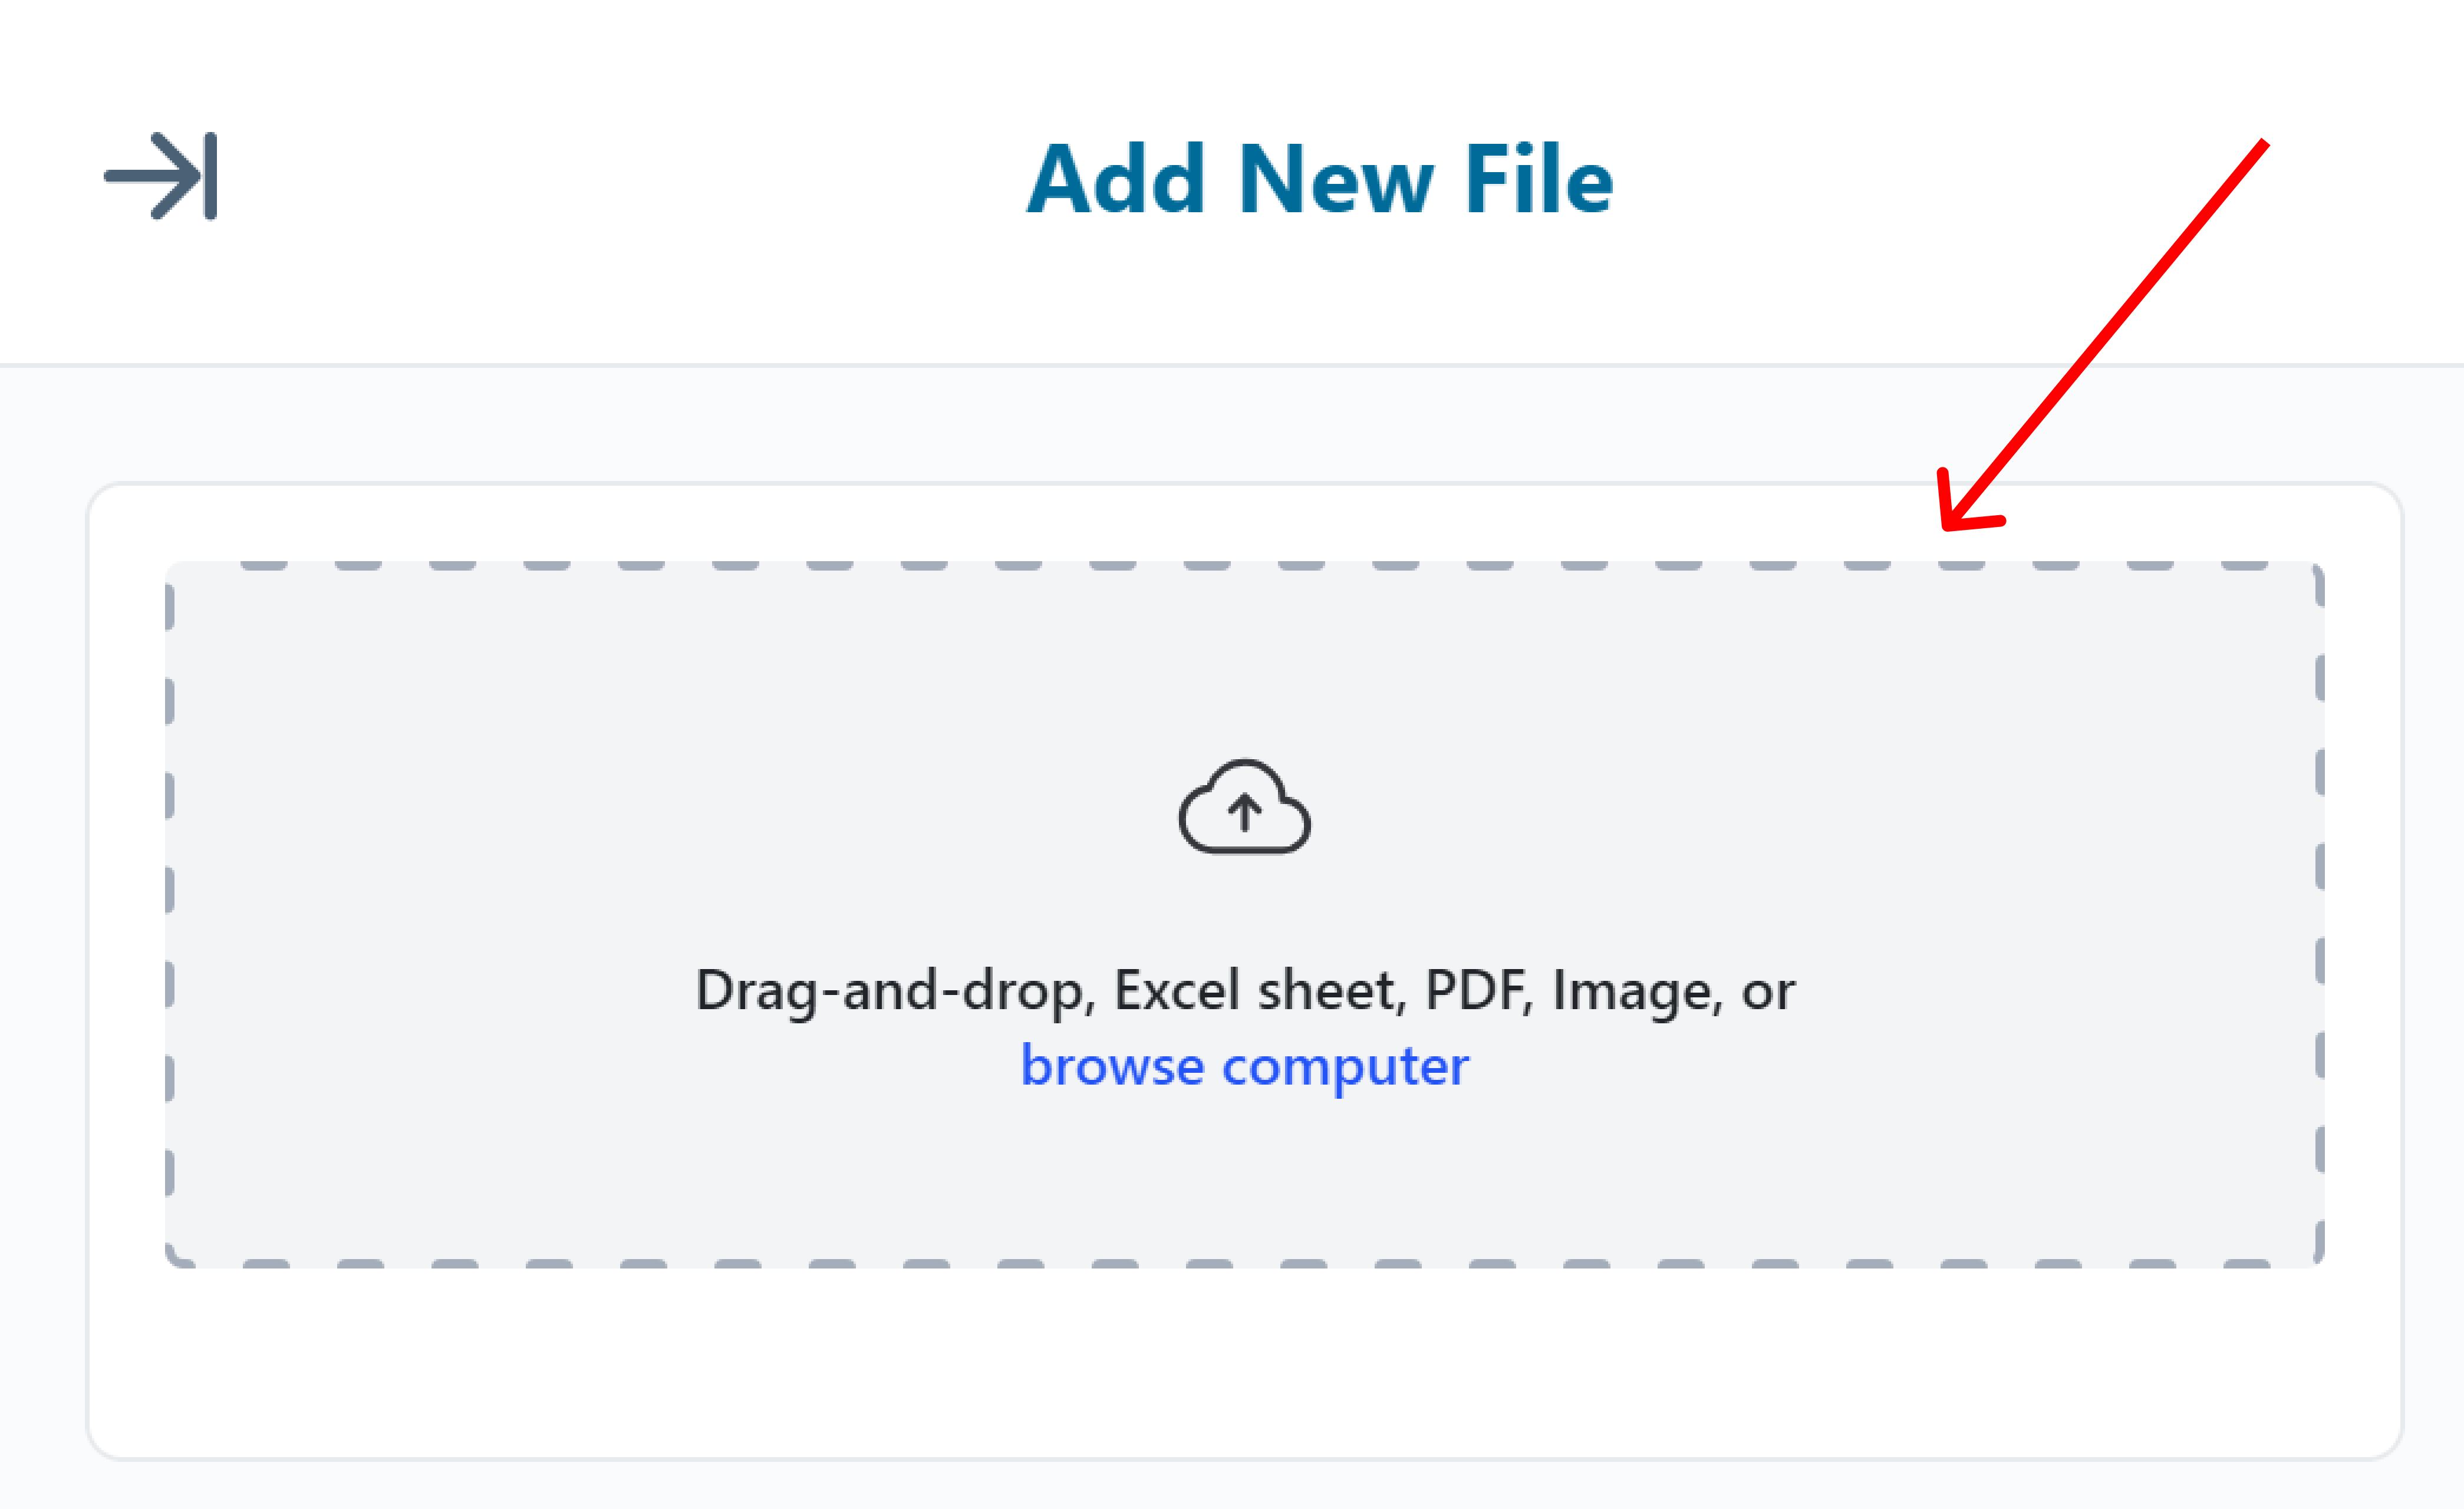
Task: Click the top dashed border of the drop zone
Action: click(1244, 565)
